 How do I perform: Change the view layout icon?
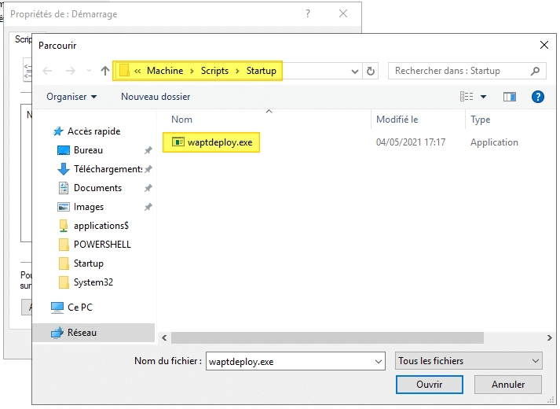pyautogui.click(x=467, y=97)
